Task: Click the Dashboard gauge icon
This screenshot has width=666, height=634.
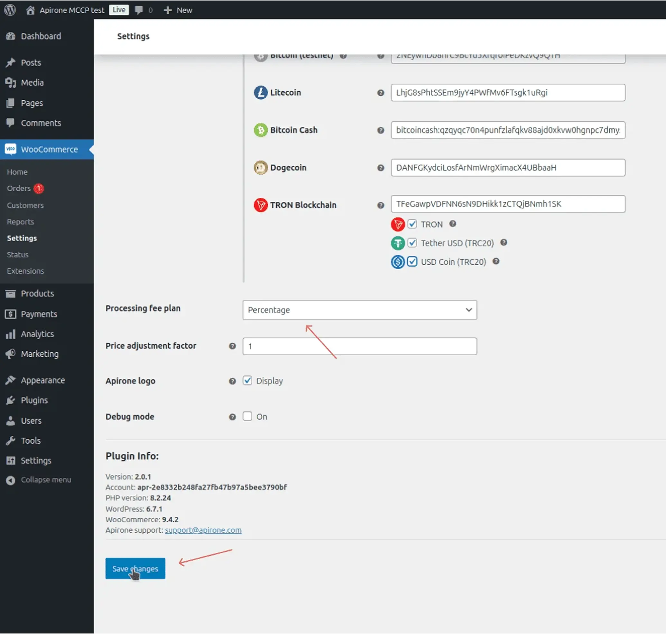Action: (x=11, y=36)
